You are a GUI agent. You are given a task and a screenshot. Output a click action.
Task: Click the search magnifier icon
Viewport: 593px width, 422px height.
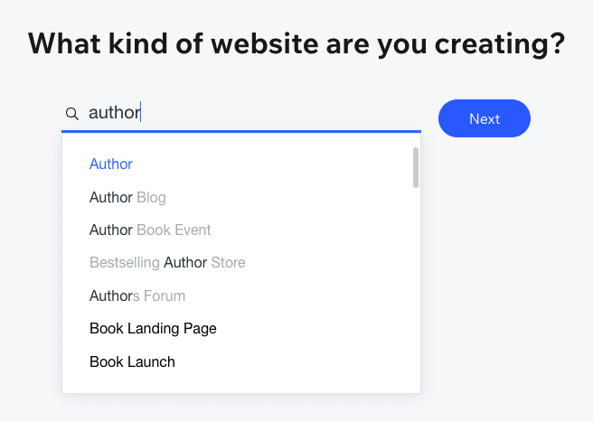tap(72, 114)
